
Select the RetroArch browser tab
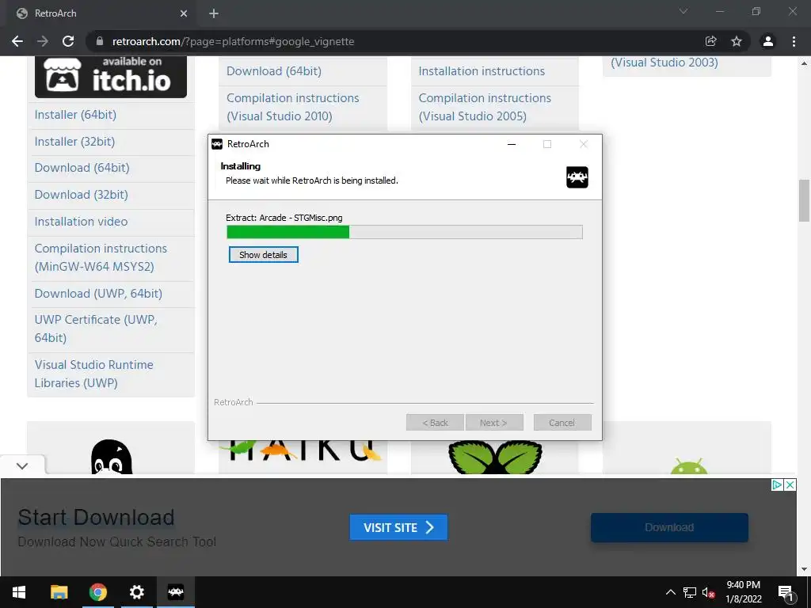[101, 13]
